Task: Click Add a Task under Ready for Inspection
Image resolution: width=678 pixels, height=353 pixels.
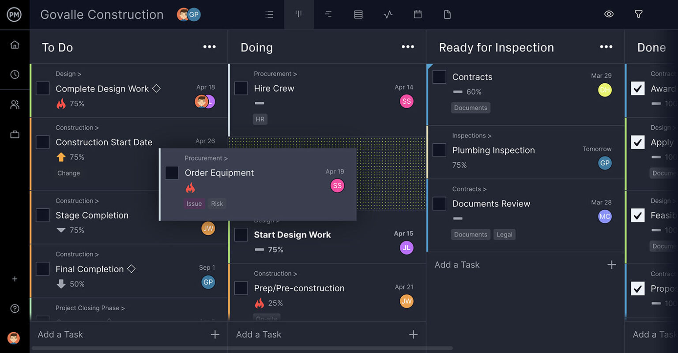Action: pyautogui.click(x=456, y=265)
